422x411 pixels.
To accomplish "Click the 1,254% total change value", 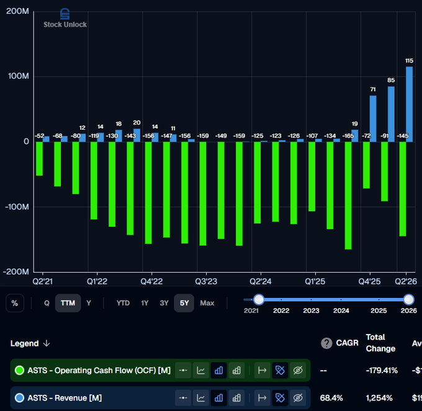I will tap(379, 398).
